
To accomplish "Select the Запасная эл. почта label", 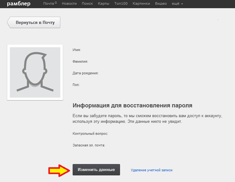I will [x=89, y=145].
